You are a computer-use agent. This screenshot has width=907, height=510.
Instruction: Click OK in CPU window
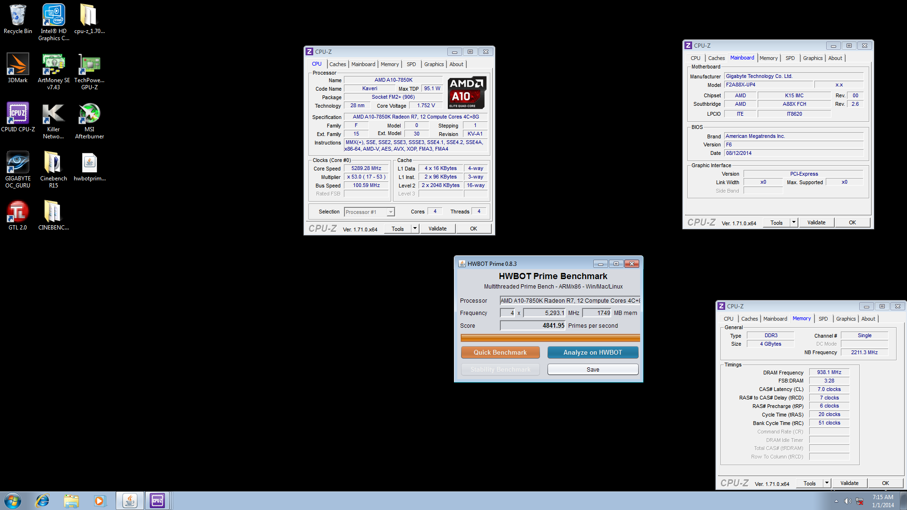[473, 229]
